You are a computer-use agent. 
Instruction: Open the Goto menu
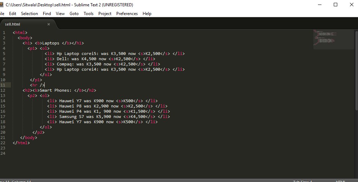(x=74, y=14)
